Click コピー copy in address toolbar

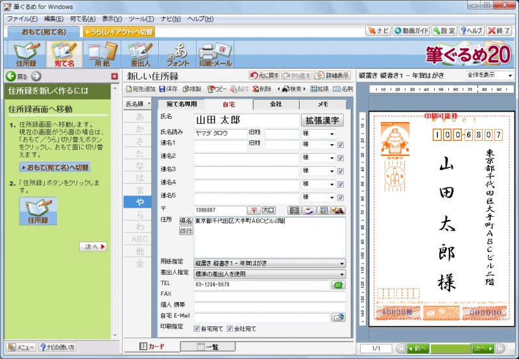point(217,89)
